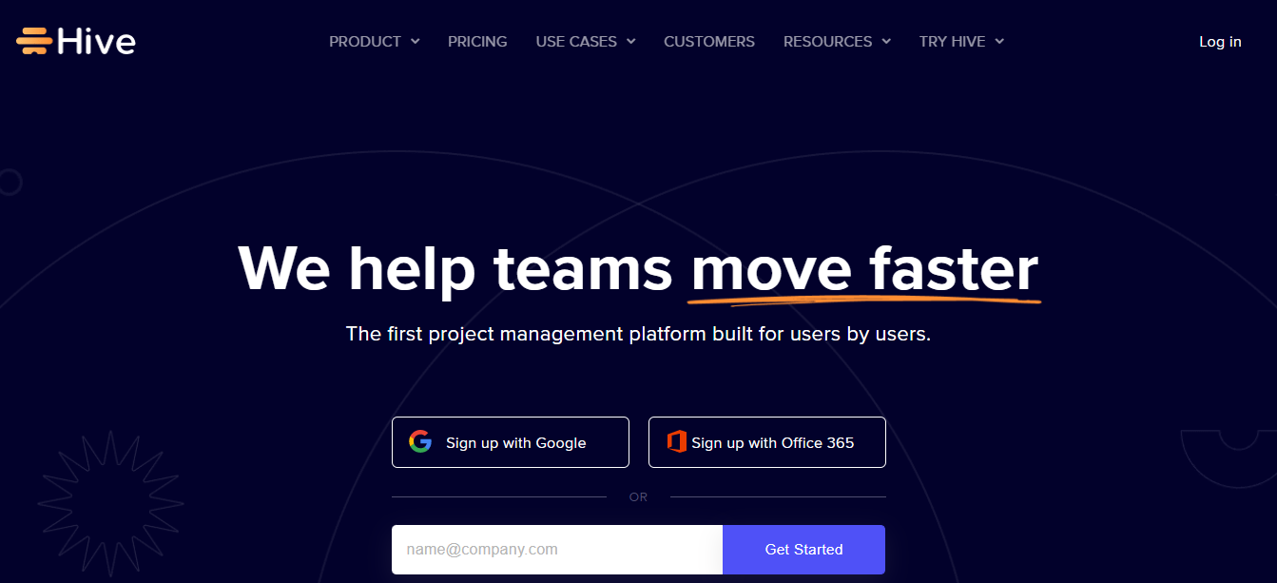Click the Office 365 logo icon

coord(677,441)
